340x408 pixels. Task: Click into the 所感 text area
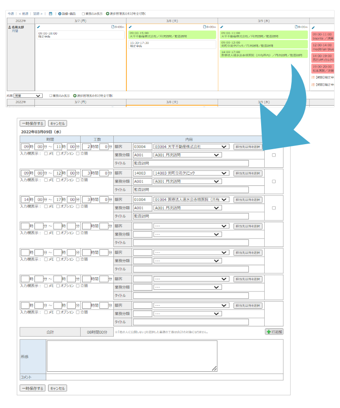click(131, 356)
